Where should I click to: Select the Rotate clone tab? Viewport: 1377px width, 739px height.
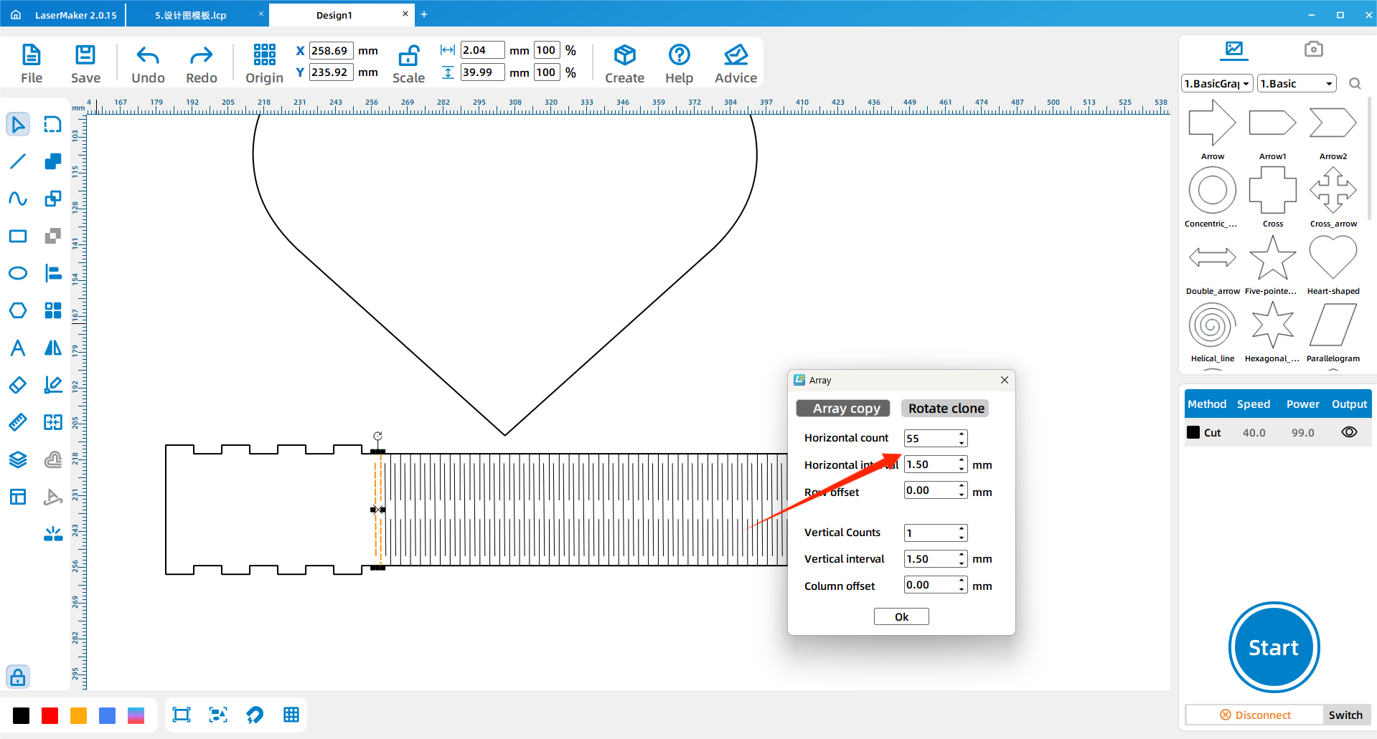point(945,408)
